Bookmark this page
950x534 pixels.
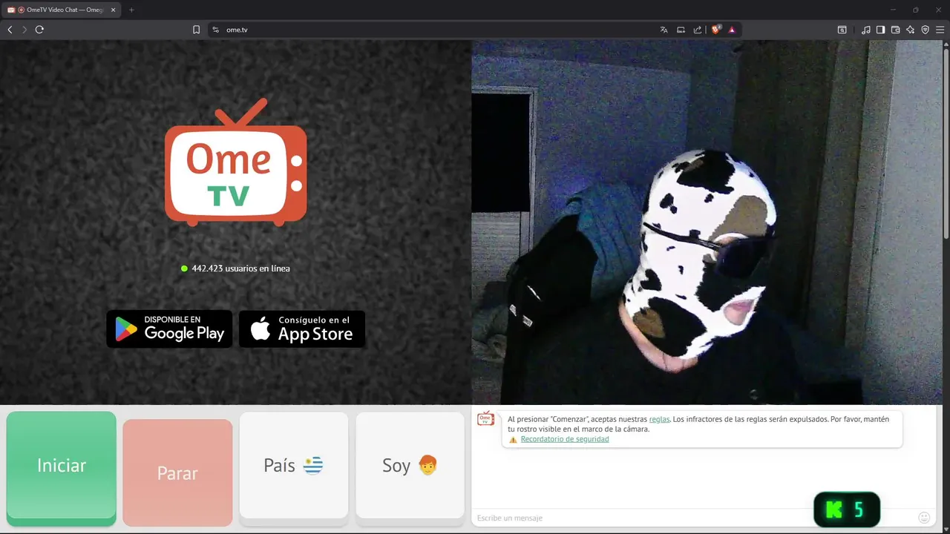tap(196, 30)
